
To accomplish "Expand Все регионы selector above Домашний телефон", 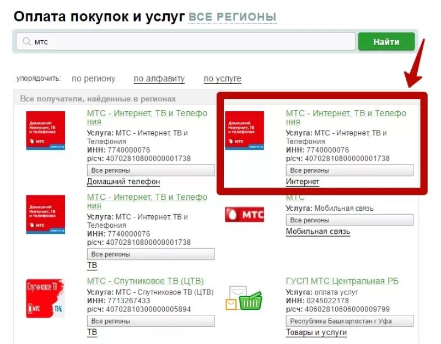I will click(x=150, y=170).
